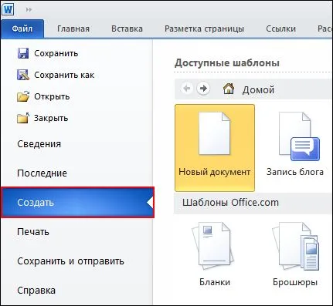Click the Шаблоны Office.com heading
The height and width of the screenshot is (306, 333).
230,203
